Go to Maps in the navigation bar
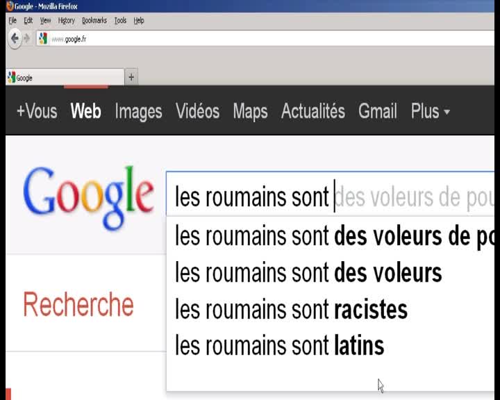 pyautogui.click(x=250, y=112)
